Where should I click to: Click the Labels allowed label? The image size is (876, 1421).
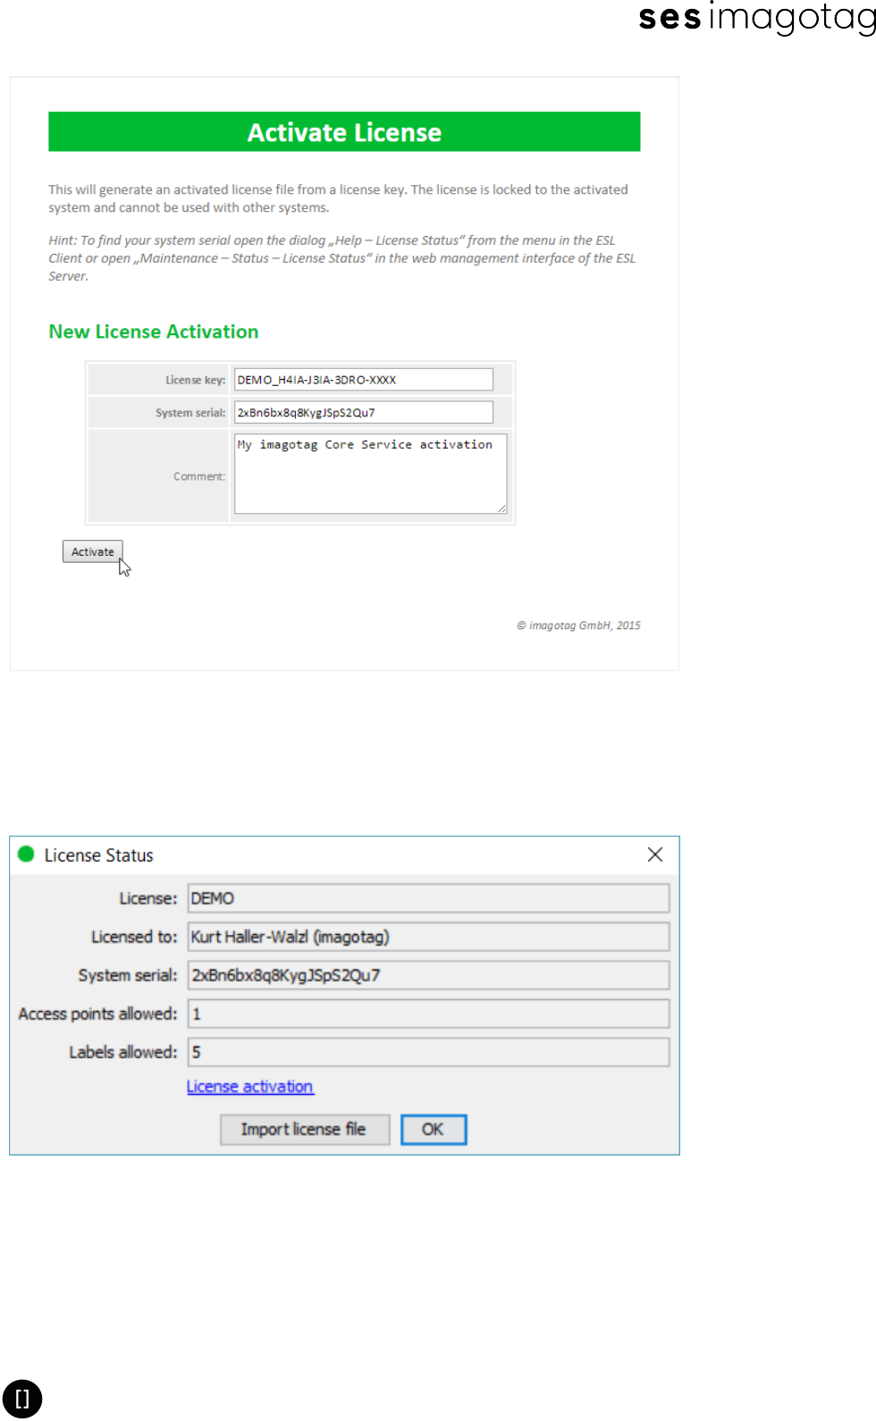point(123,1052)
